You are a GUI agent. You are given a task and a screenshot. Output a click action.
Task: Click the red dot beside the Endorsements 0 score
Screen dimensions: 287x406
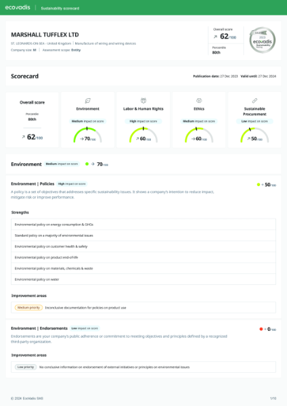[261, 329]
